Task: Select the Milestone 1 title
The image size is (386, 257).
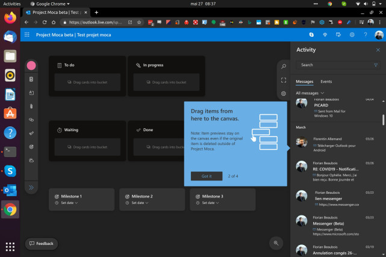Action: tap(72, 196)
